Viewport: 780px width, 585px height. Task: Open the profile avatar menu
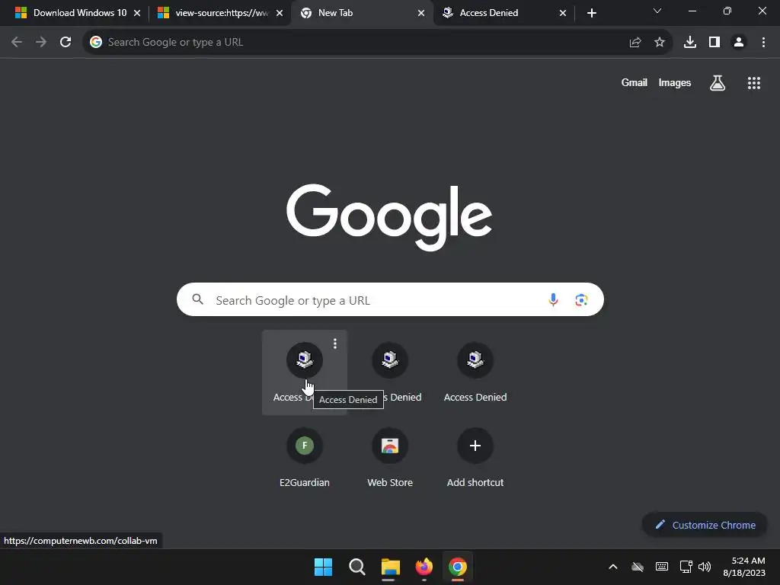(739, 43)
